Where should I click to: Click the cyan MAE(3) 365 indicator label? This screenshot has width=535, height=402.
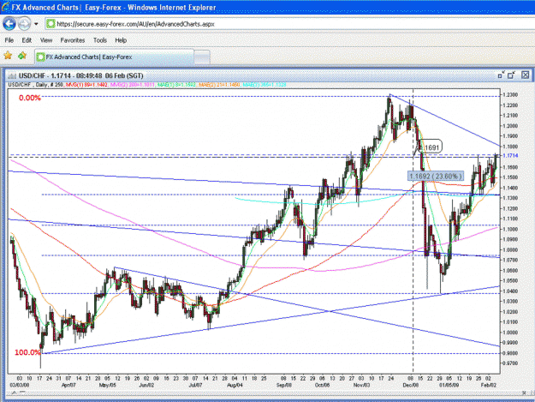click(x=265, y=84)
